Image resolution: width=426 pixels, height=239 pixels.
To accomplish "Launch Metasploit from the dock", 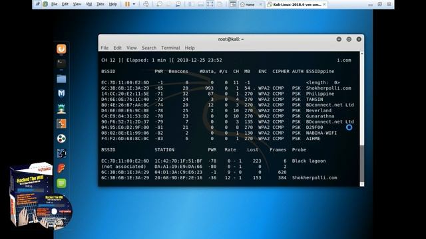I will click(61, 94).
